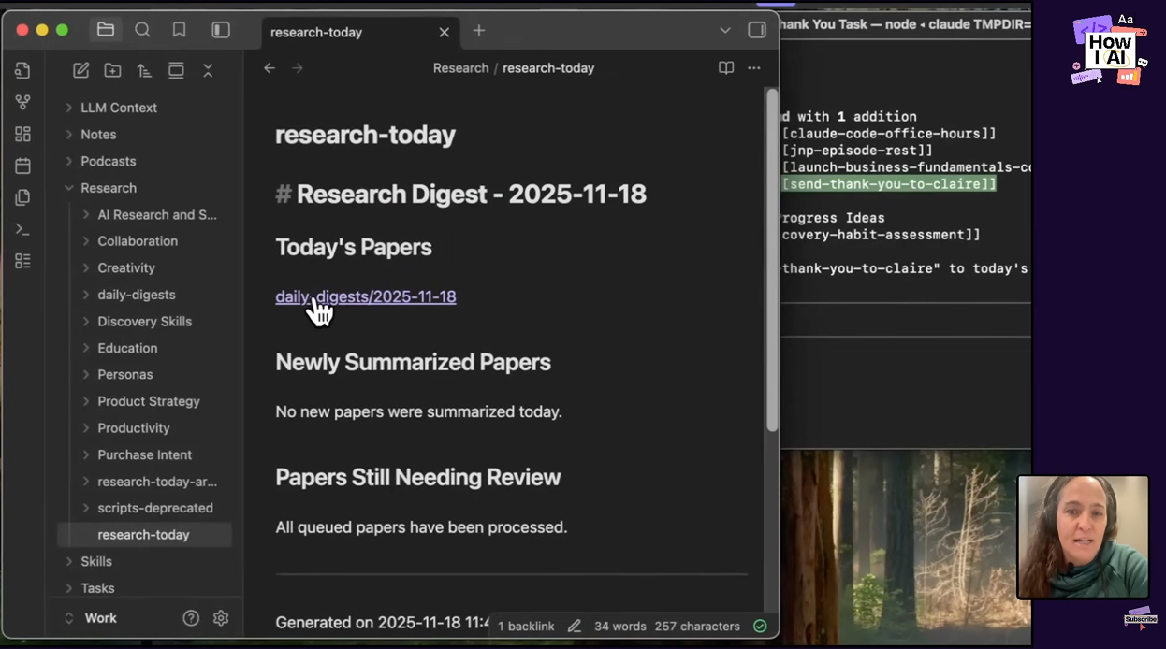The height and width of the screenshot is (649, 1166).
Task: Change the file sort order
Action: [144, 70]
